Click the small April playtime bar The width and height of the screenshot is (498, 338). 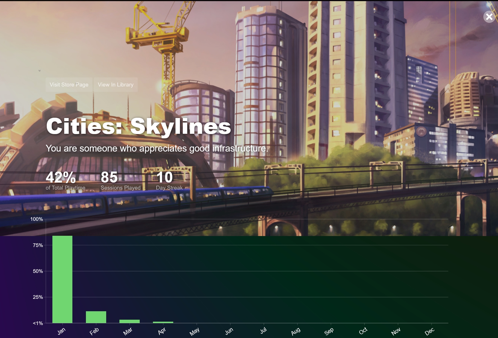coord(163,322)
